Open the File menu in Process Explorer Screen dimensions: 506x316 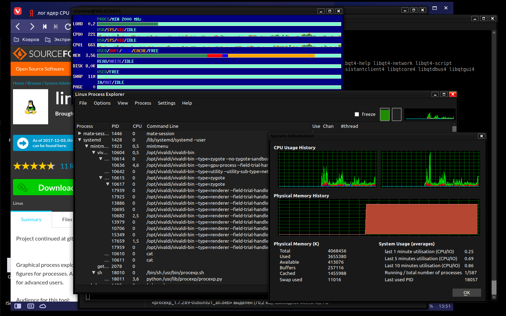click(x=83, y=103)
